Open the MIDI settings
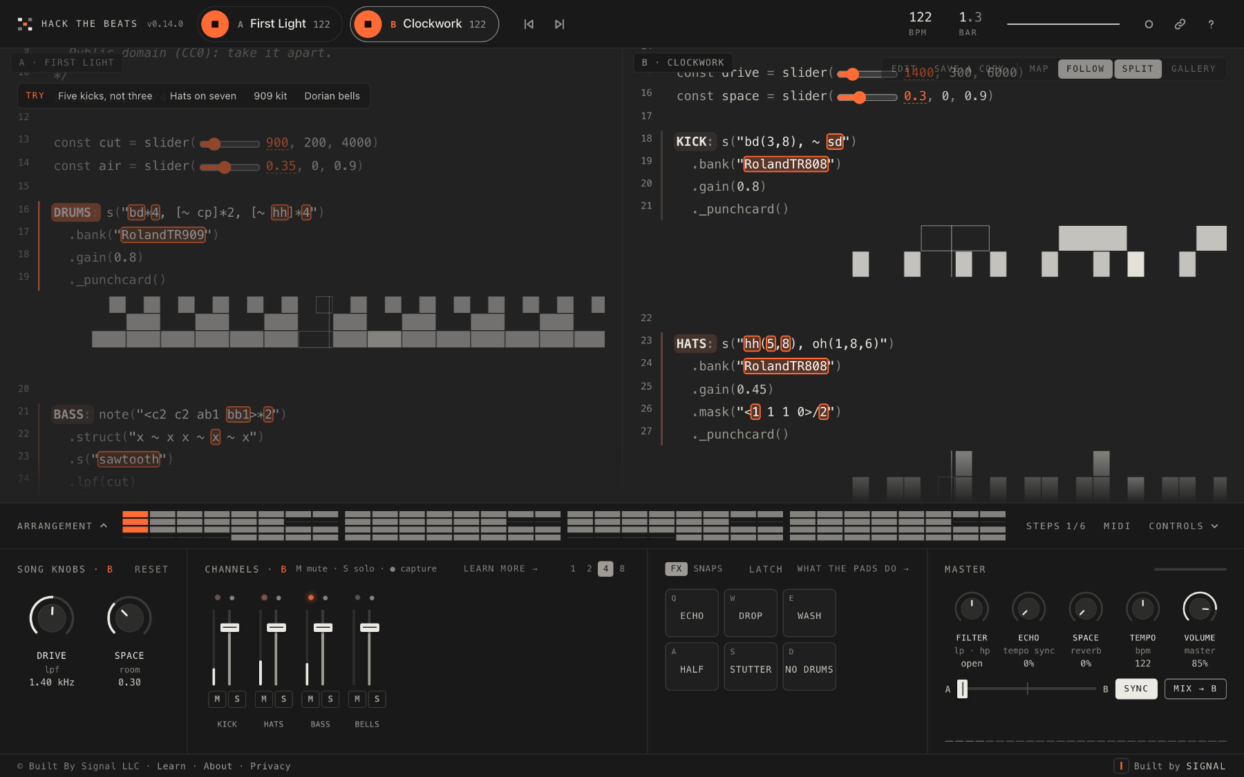Screen dimensions: 1244x777 point(1117,526)
